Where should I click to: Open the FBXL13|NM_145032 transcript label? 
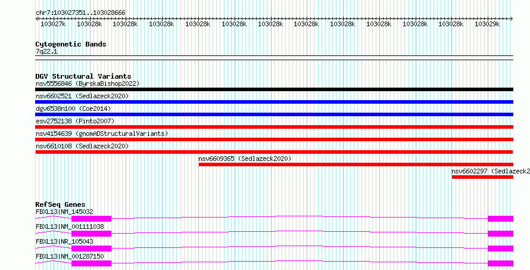[64, 212]
